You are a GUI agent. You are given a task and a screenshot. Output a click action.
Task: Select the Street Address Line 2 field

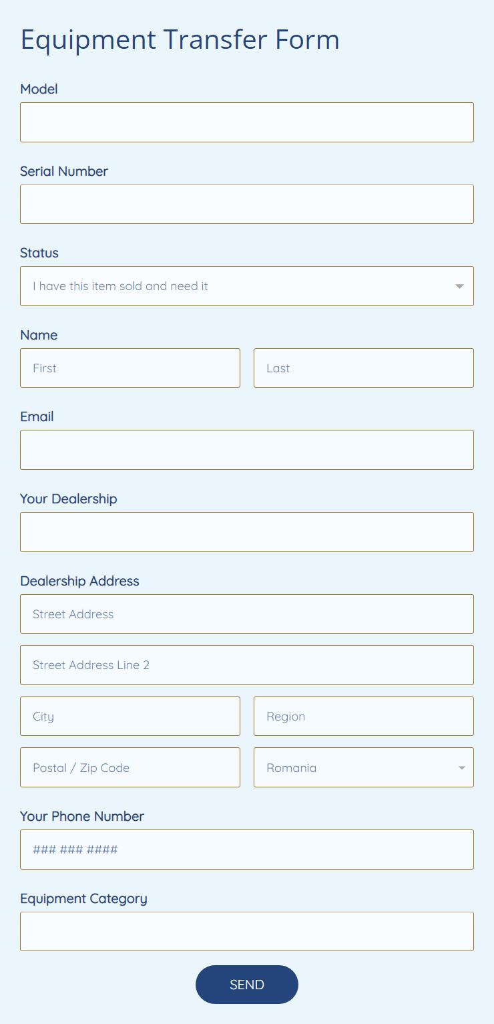247,664
